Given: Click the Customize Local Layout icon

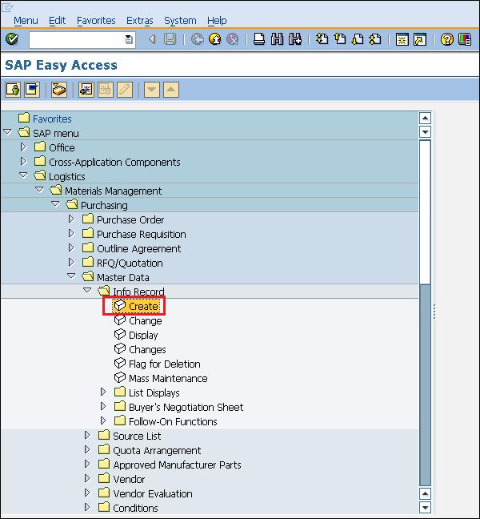Looking at the screenshot, I should tap(465, 40).
